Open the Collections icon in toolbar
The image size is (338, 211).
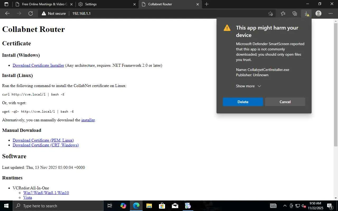click(x=295, y=13)
